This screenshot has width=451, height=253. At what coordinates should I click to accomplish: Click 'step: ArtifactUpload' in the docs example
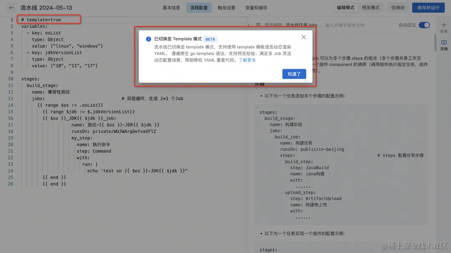pyautogui.click(x=316, y=198)
